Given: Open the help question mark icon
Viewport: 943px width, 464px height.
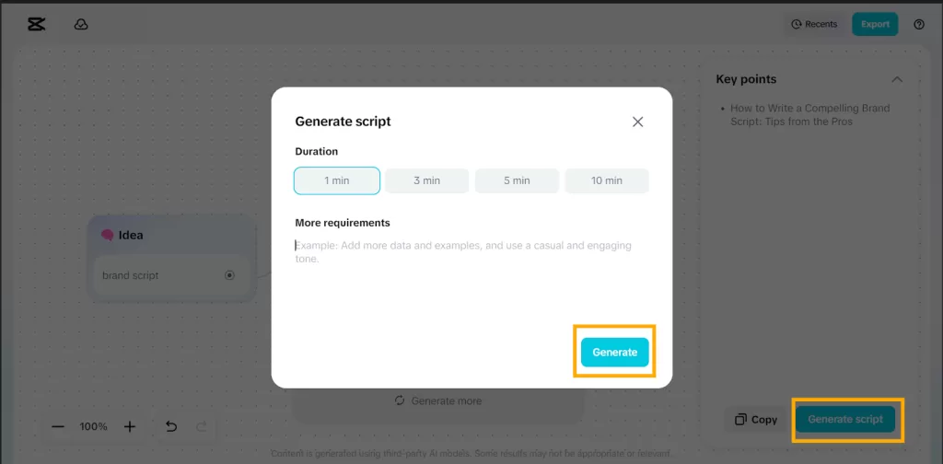Looking at the screenshot, I should (x=919, y=25).
